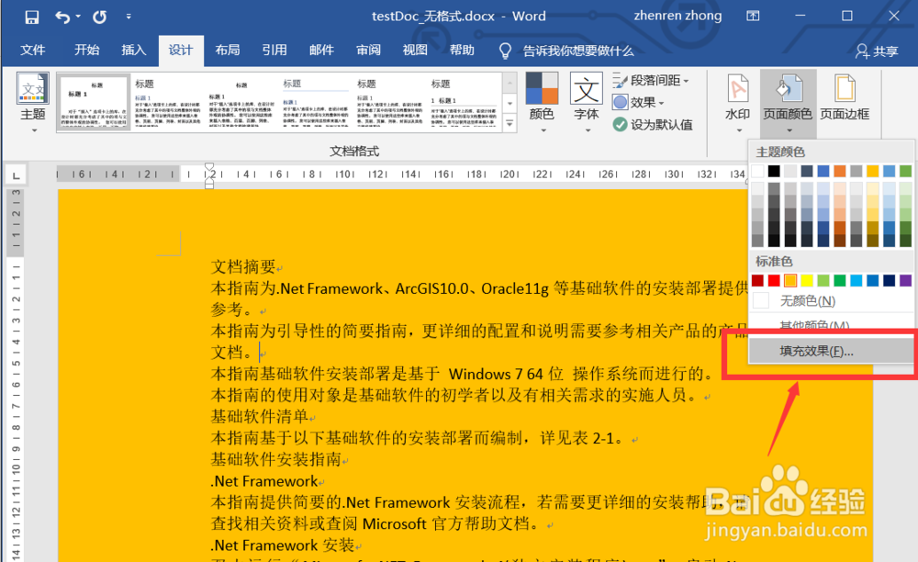The height and width of the screenshot is (562, 918).
Task: Pick purple standard color swatch
Action: tap(906, 280)
